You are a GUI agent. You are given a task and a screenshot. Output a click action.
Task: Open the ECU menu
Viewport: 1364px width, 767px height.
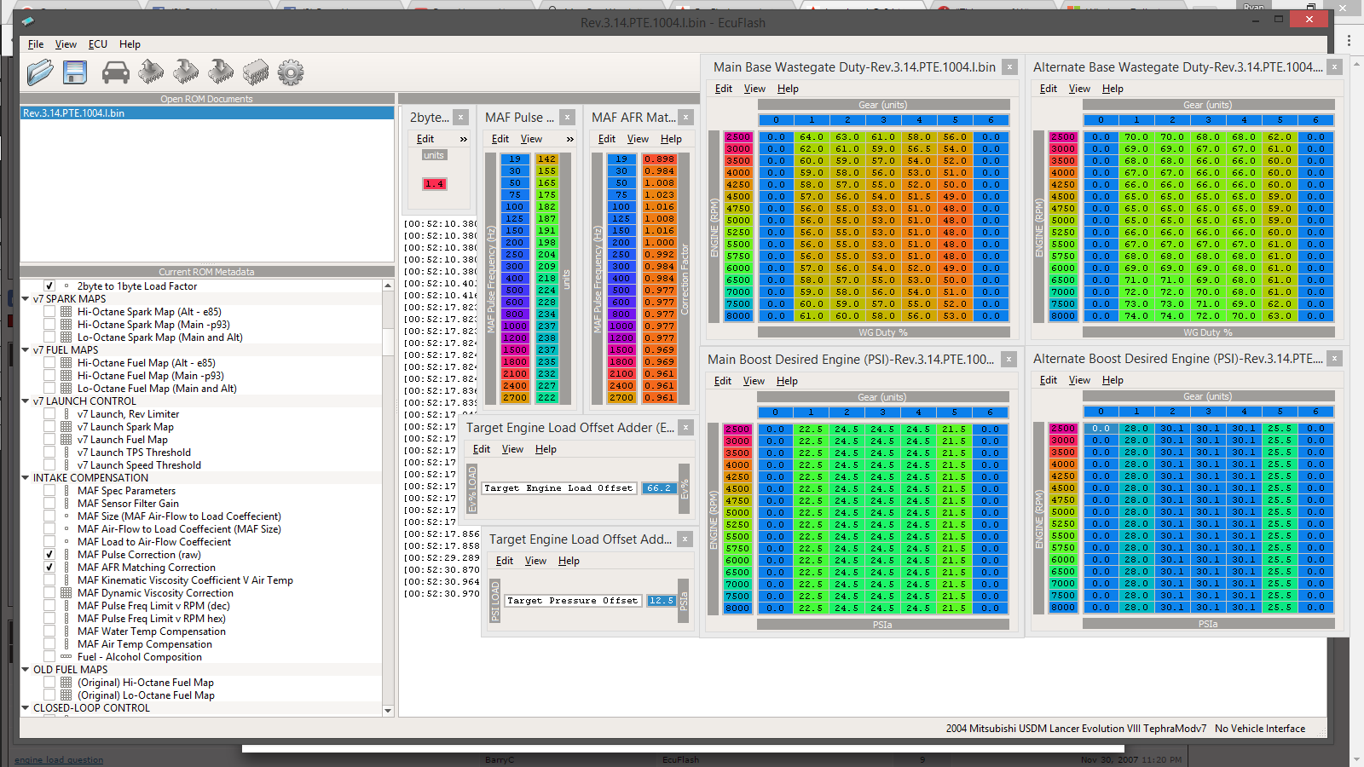[x=98, y=44]
